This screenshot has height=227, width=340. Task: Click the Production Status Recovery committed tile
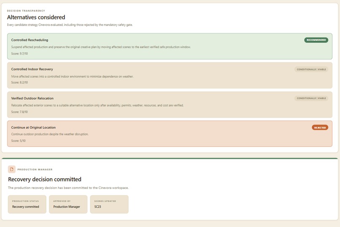27,204
